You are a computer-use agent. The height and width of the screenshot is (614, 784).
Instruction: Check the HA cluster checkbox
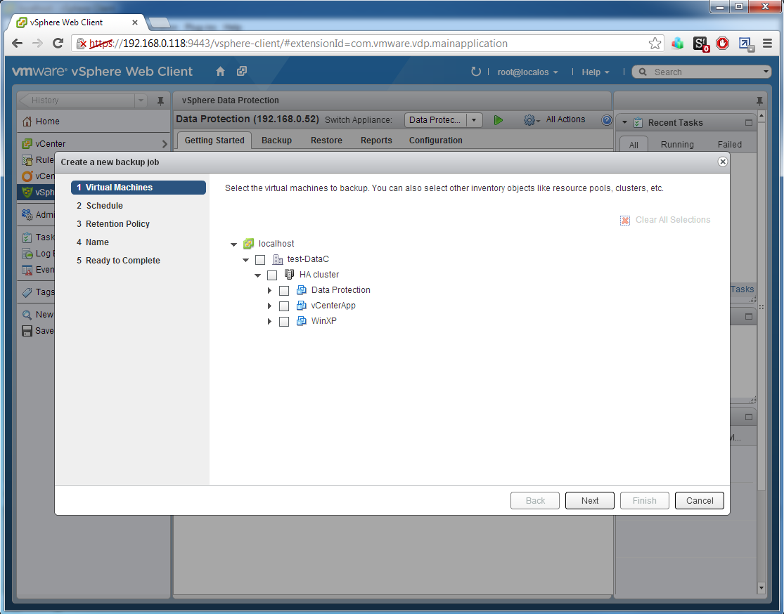(272, 275)
